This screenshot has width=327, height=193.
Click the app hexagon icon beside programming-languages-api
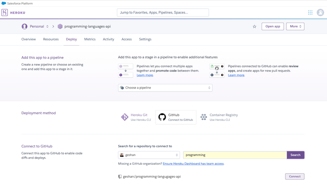point(60,26)
